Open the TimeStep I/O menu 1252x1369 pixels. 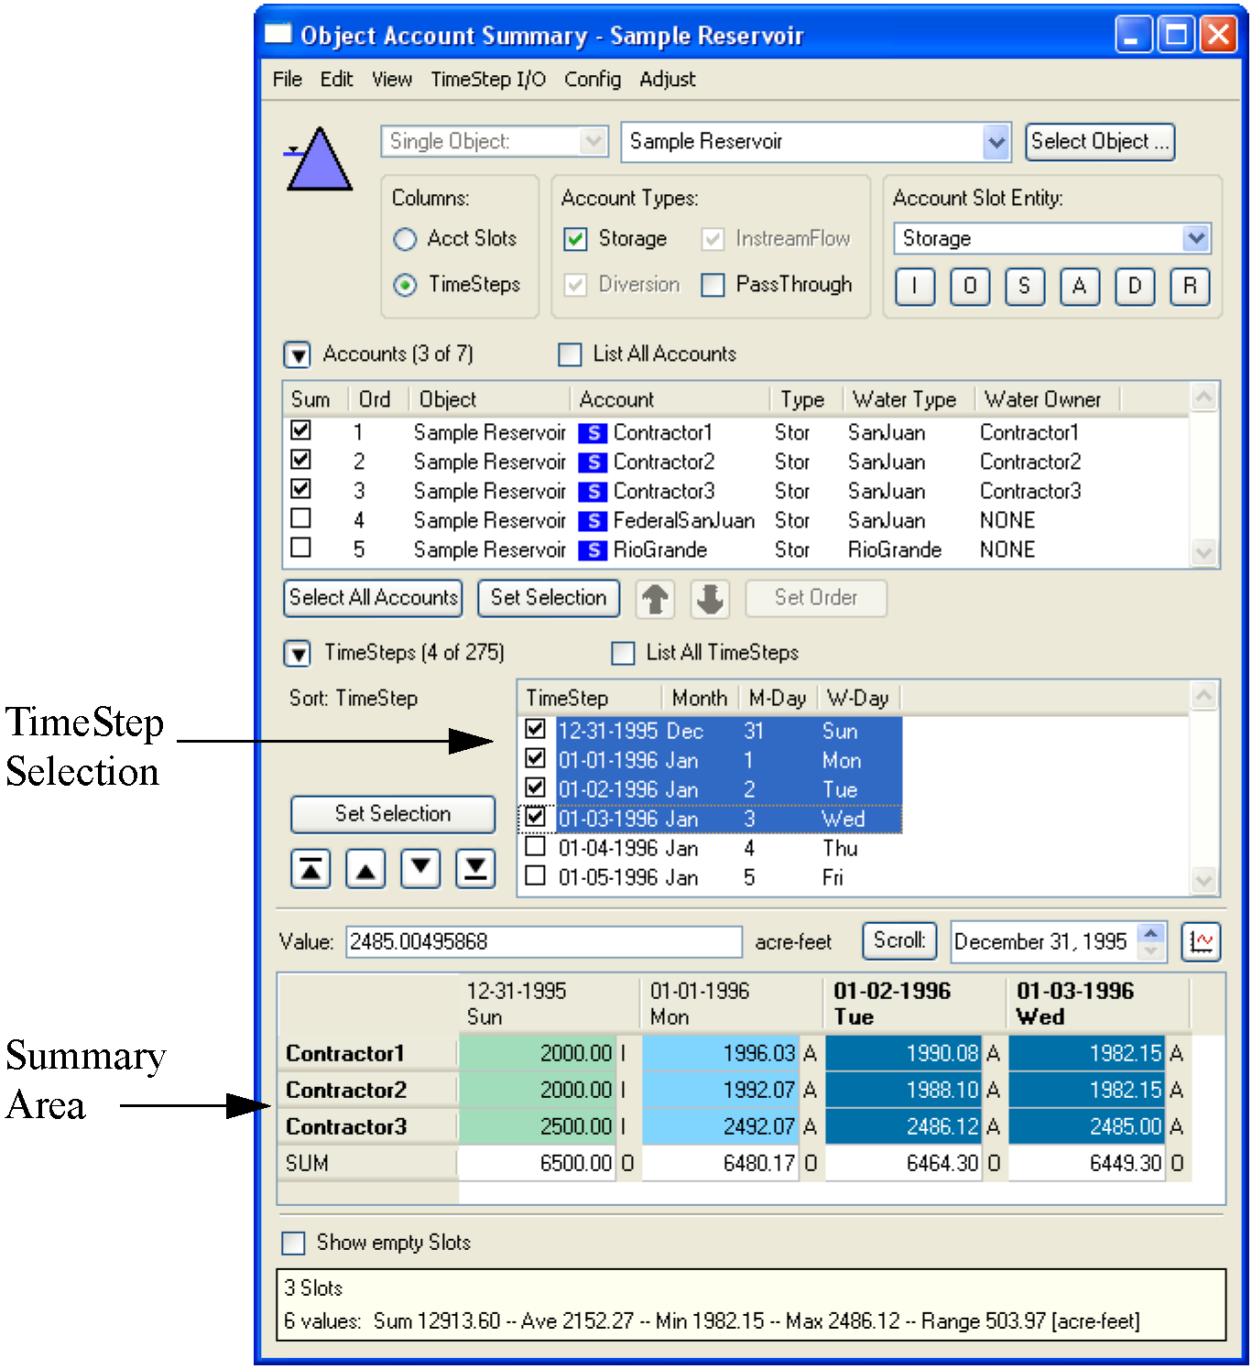488,80
